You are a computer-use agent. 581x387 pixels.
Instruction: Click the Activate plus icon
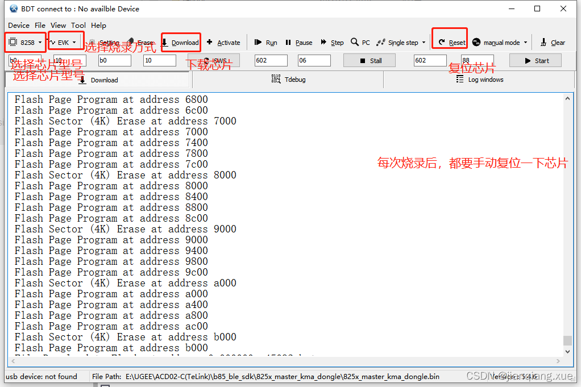pyautogui.click(x=209, y=42)
